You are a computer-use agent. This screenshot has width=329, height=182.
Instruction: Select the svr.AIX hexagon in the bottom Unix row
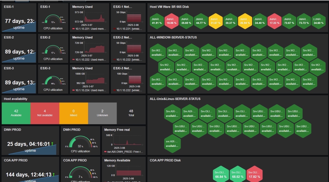(x=172, y=144)
